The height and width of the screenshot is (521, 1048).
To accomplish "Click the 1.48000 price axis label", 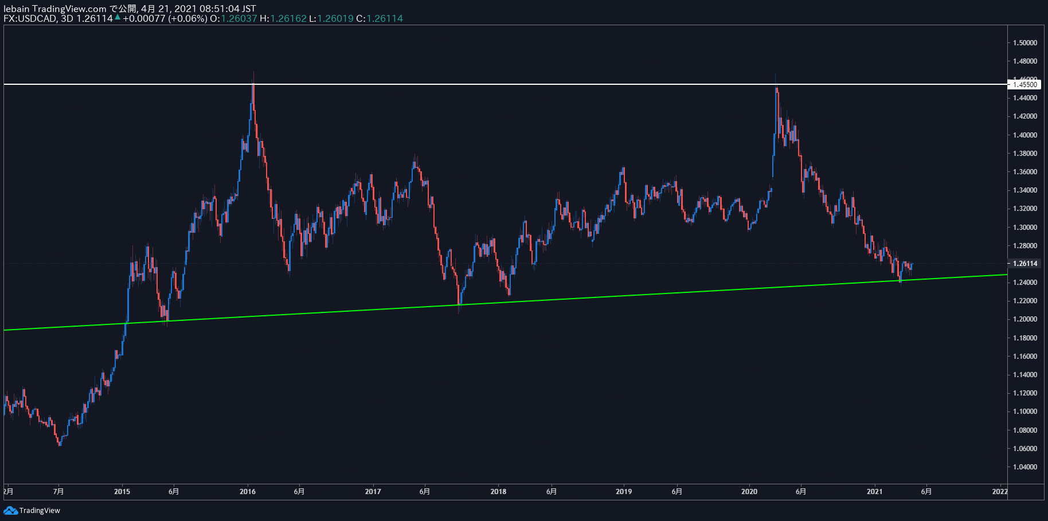I will (1025, 61).
